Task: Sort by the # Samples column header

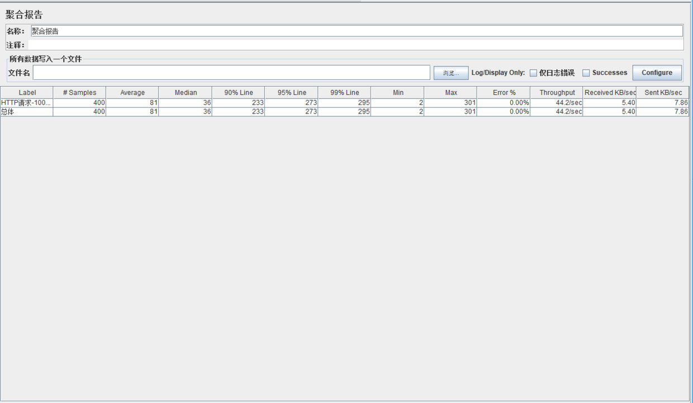Action: (79, 93)
